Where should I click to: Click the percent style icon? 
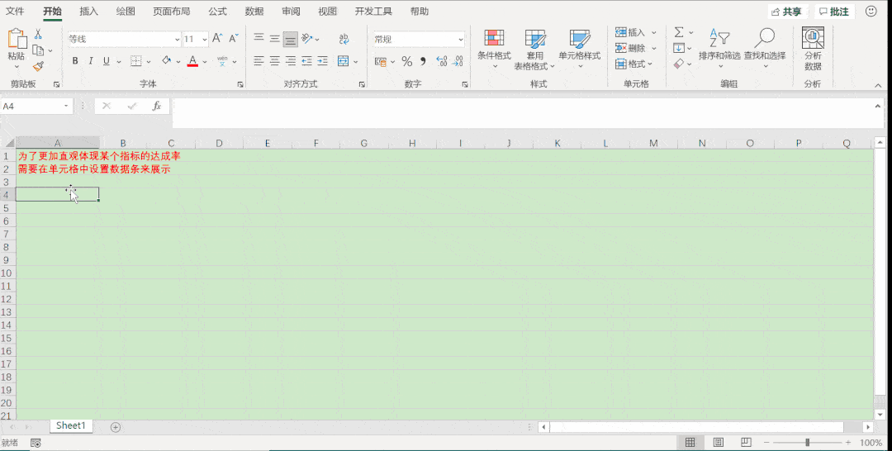click(406, 61)
